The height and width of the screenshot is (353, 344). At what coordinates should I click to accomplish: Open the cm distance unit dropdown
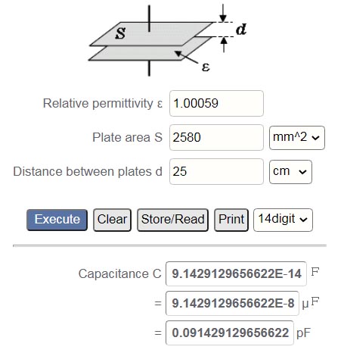(290, 172)
